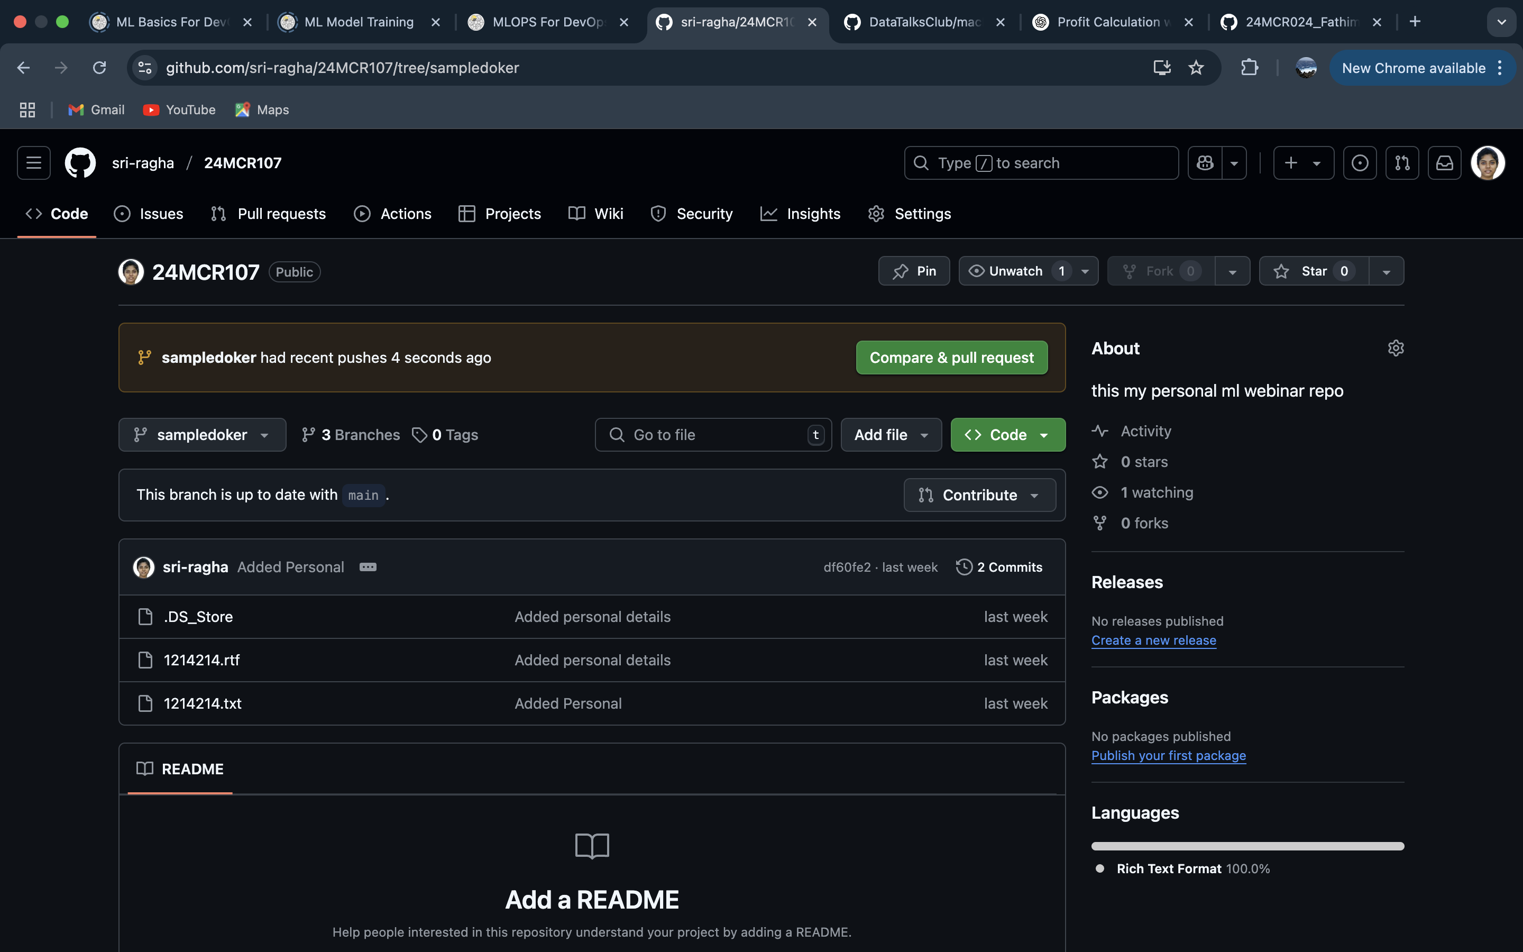The image size is (1523, 952).
Task: Open the Add file dropdown
Action: click(891, 435)
